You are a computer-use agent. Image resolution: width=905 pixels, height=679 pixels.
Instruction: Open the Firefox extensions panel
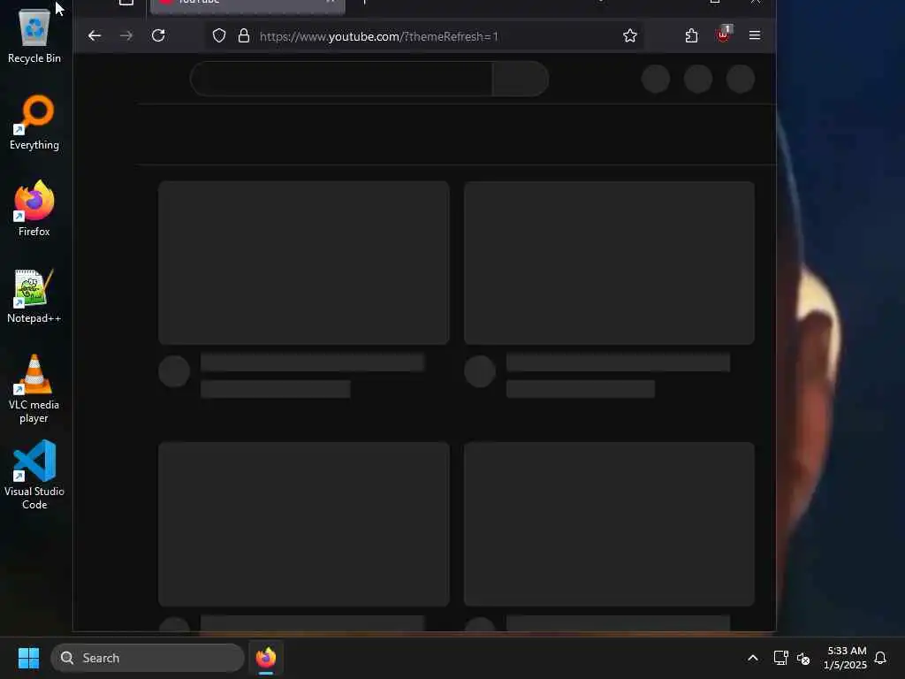click(691, 35)
